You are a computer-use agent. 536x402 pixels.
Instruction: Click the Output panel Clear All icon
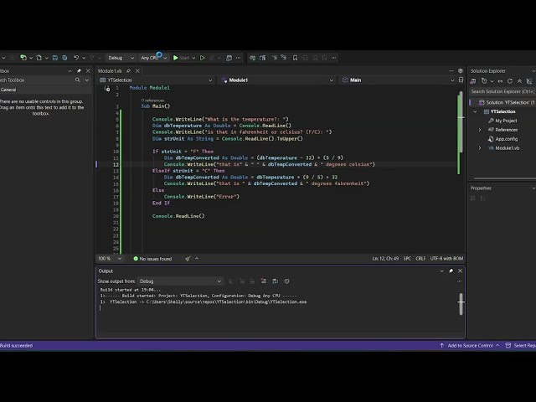264,281
